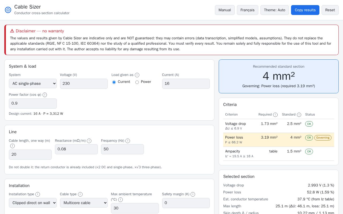Image resolution: width=343 pixels, height=214 pixels.
Task: Open the Required column info icon
Action: tap(275, 114)
